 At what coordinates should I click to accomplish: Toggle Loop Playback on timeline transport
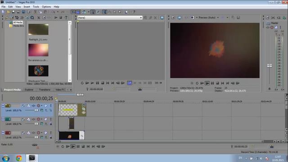pos(63,146)
